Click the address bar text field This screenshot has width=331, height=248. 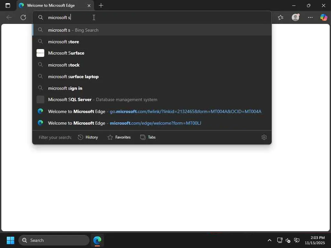pyautogui.click(x=152, y=17)
